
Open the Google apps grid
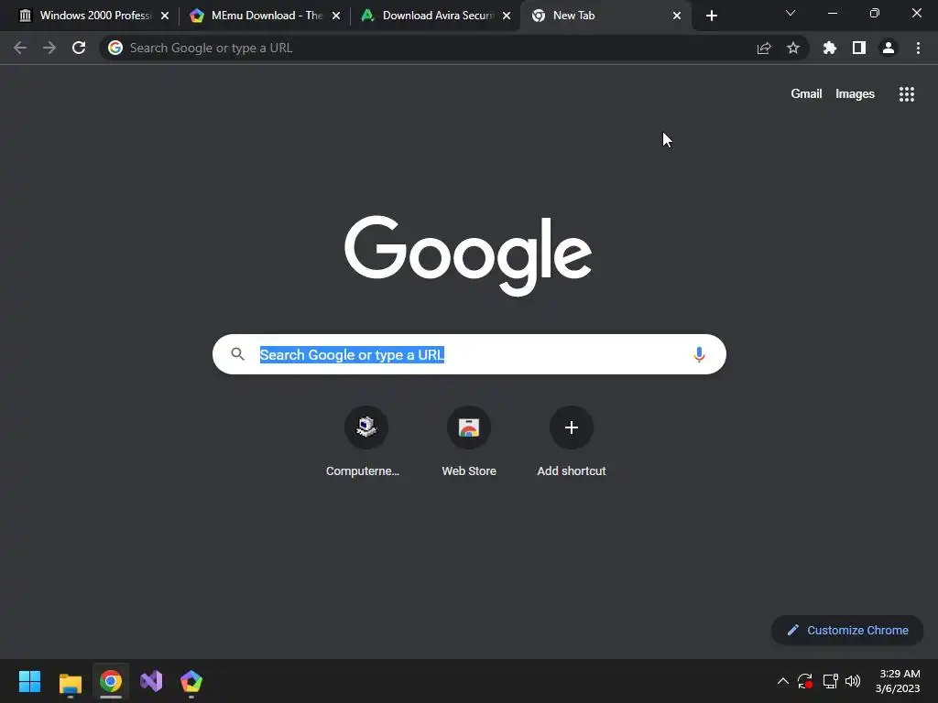[x=906, y=94]
